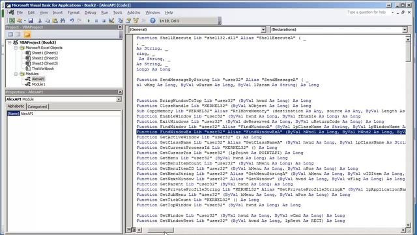This screenshot has height=235, width=417.
Task: Click code scroll-down arrow button
Action: 408,225
